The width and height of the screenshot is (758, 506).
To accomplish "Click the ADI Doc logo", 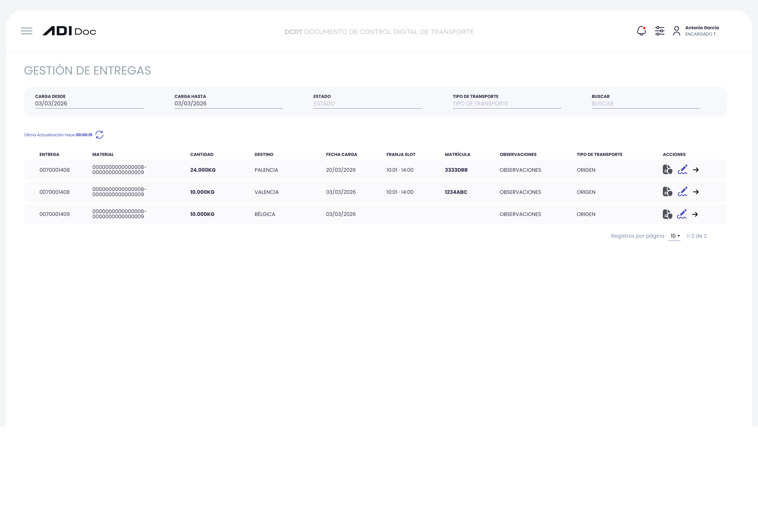I will (x=69, y=31).
